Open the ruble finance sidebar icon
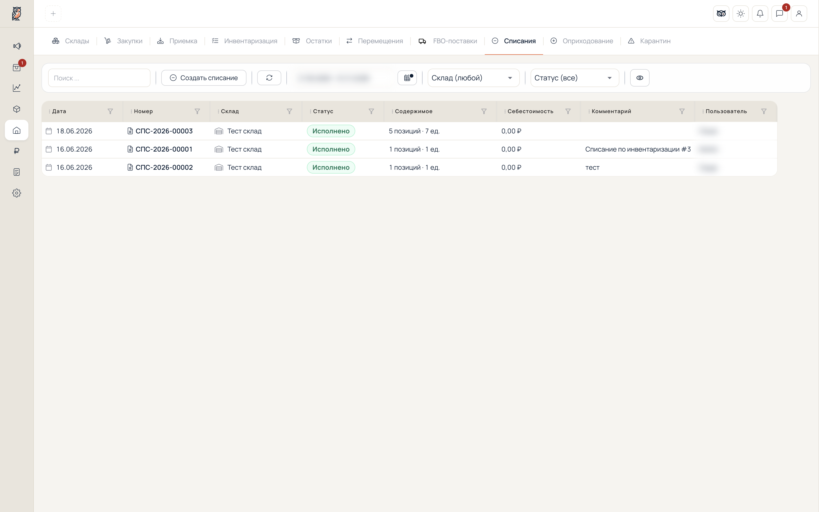819x512 pixels. tap(17, 151)
